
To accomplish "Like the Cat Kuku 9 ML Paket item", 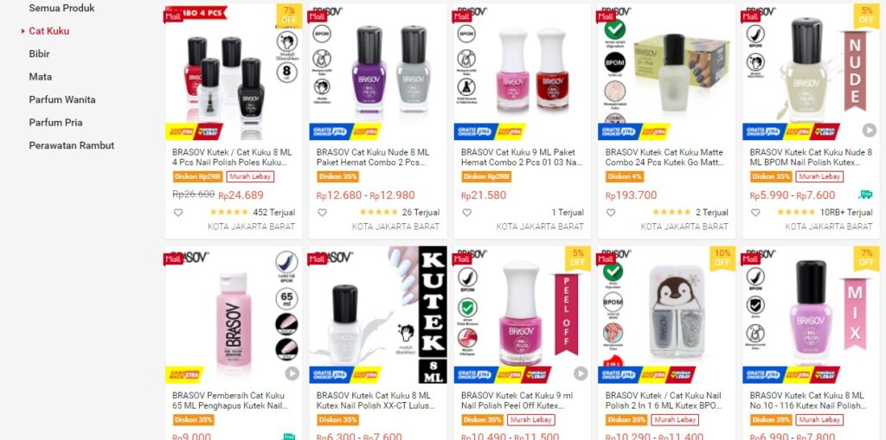I will click(x=466, y=213).
